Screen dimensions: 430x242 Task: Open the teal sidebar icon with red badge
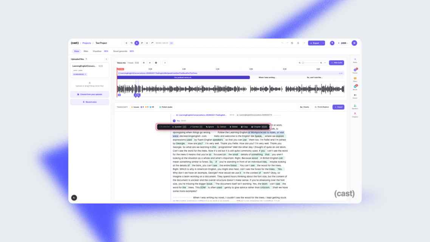pyautogui.click(x=355, y=87)
